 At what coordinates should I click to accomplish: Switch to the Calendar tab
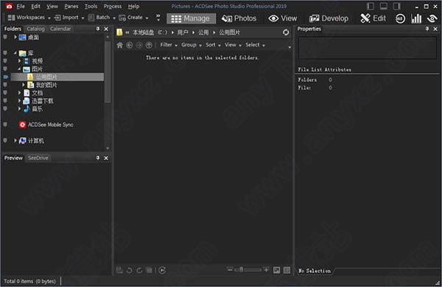[x=60, y=29]
